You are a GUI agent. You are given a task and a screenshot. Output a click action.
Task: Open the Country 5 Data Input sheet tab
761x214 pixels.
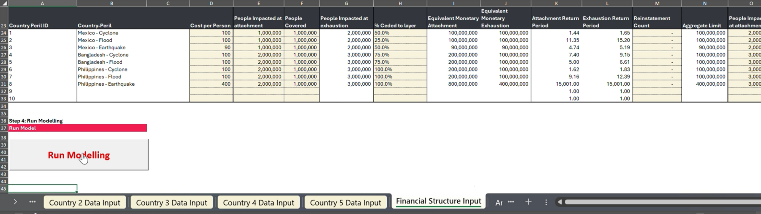coord(346,202)
